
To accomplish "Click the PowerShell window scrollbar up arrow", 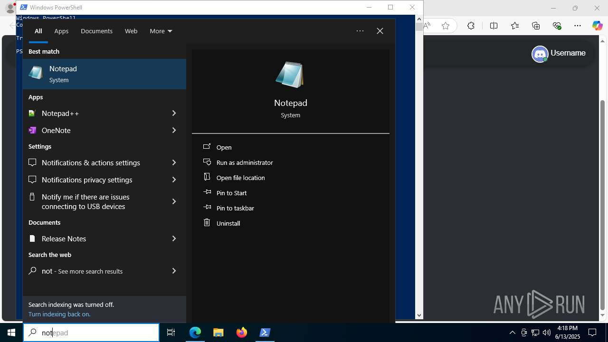I will pos(419,19).
